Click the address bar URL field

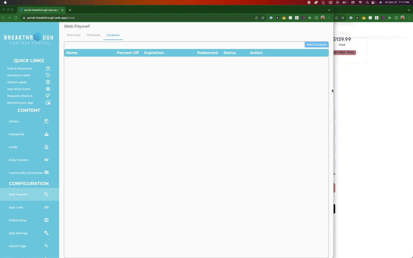(x=137, y=18)
